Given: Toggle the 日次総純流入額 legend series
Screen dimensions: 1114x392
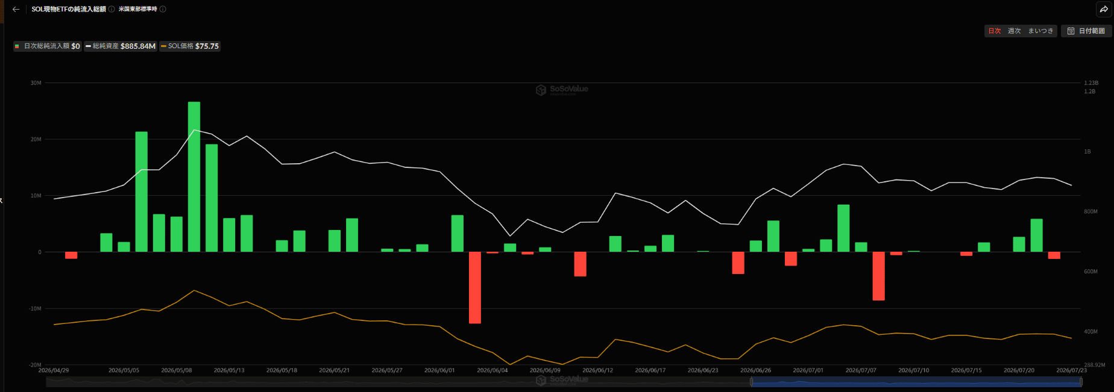Looking at the screenshot, I should click(47, 46).
